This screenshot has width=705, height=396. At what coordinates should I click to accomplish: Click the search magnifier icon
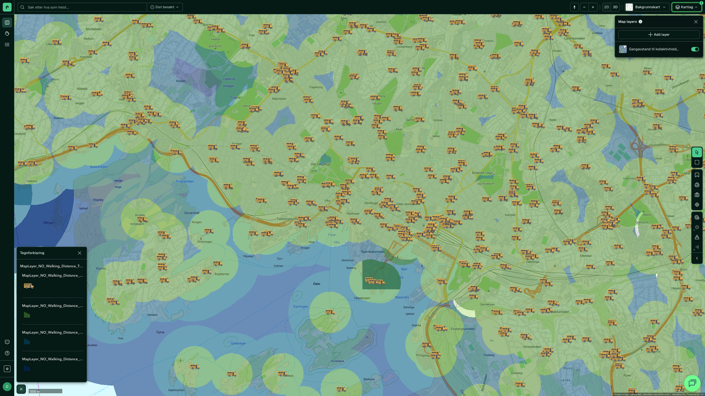pyautogui.click(x=23, y=7)
